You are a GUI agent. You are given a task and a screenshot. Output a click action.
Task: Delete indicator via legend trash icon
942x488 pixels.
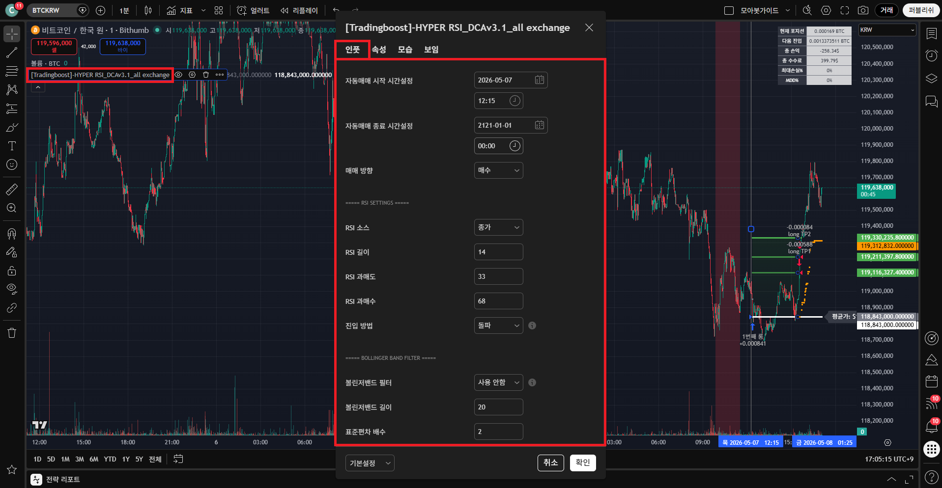tap(206, 75)
